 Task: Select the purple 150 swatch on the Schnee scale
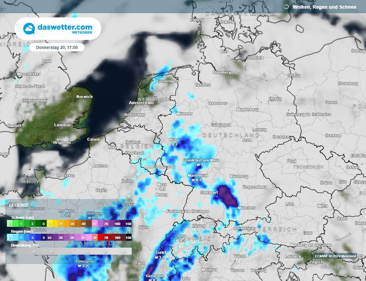click(x=128, y=224)
